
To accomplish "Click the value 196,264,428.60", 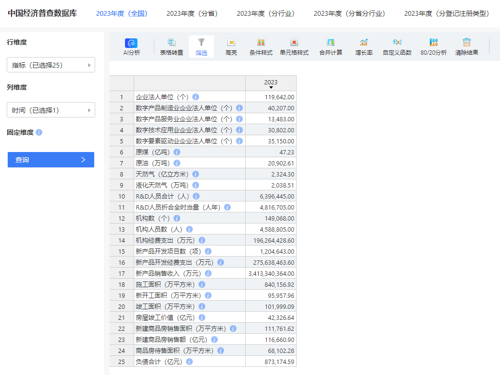I will coord(274,240).
